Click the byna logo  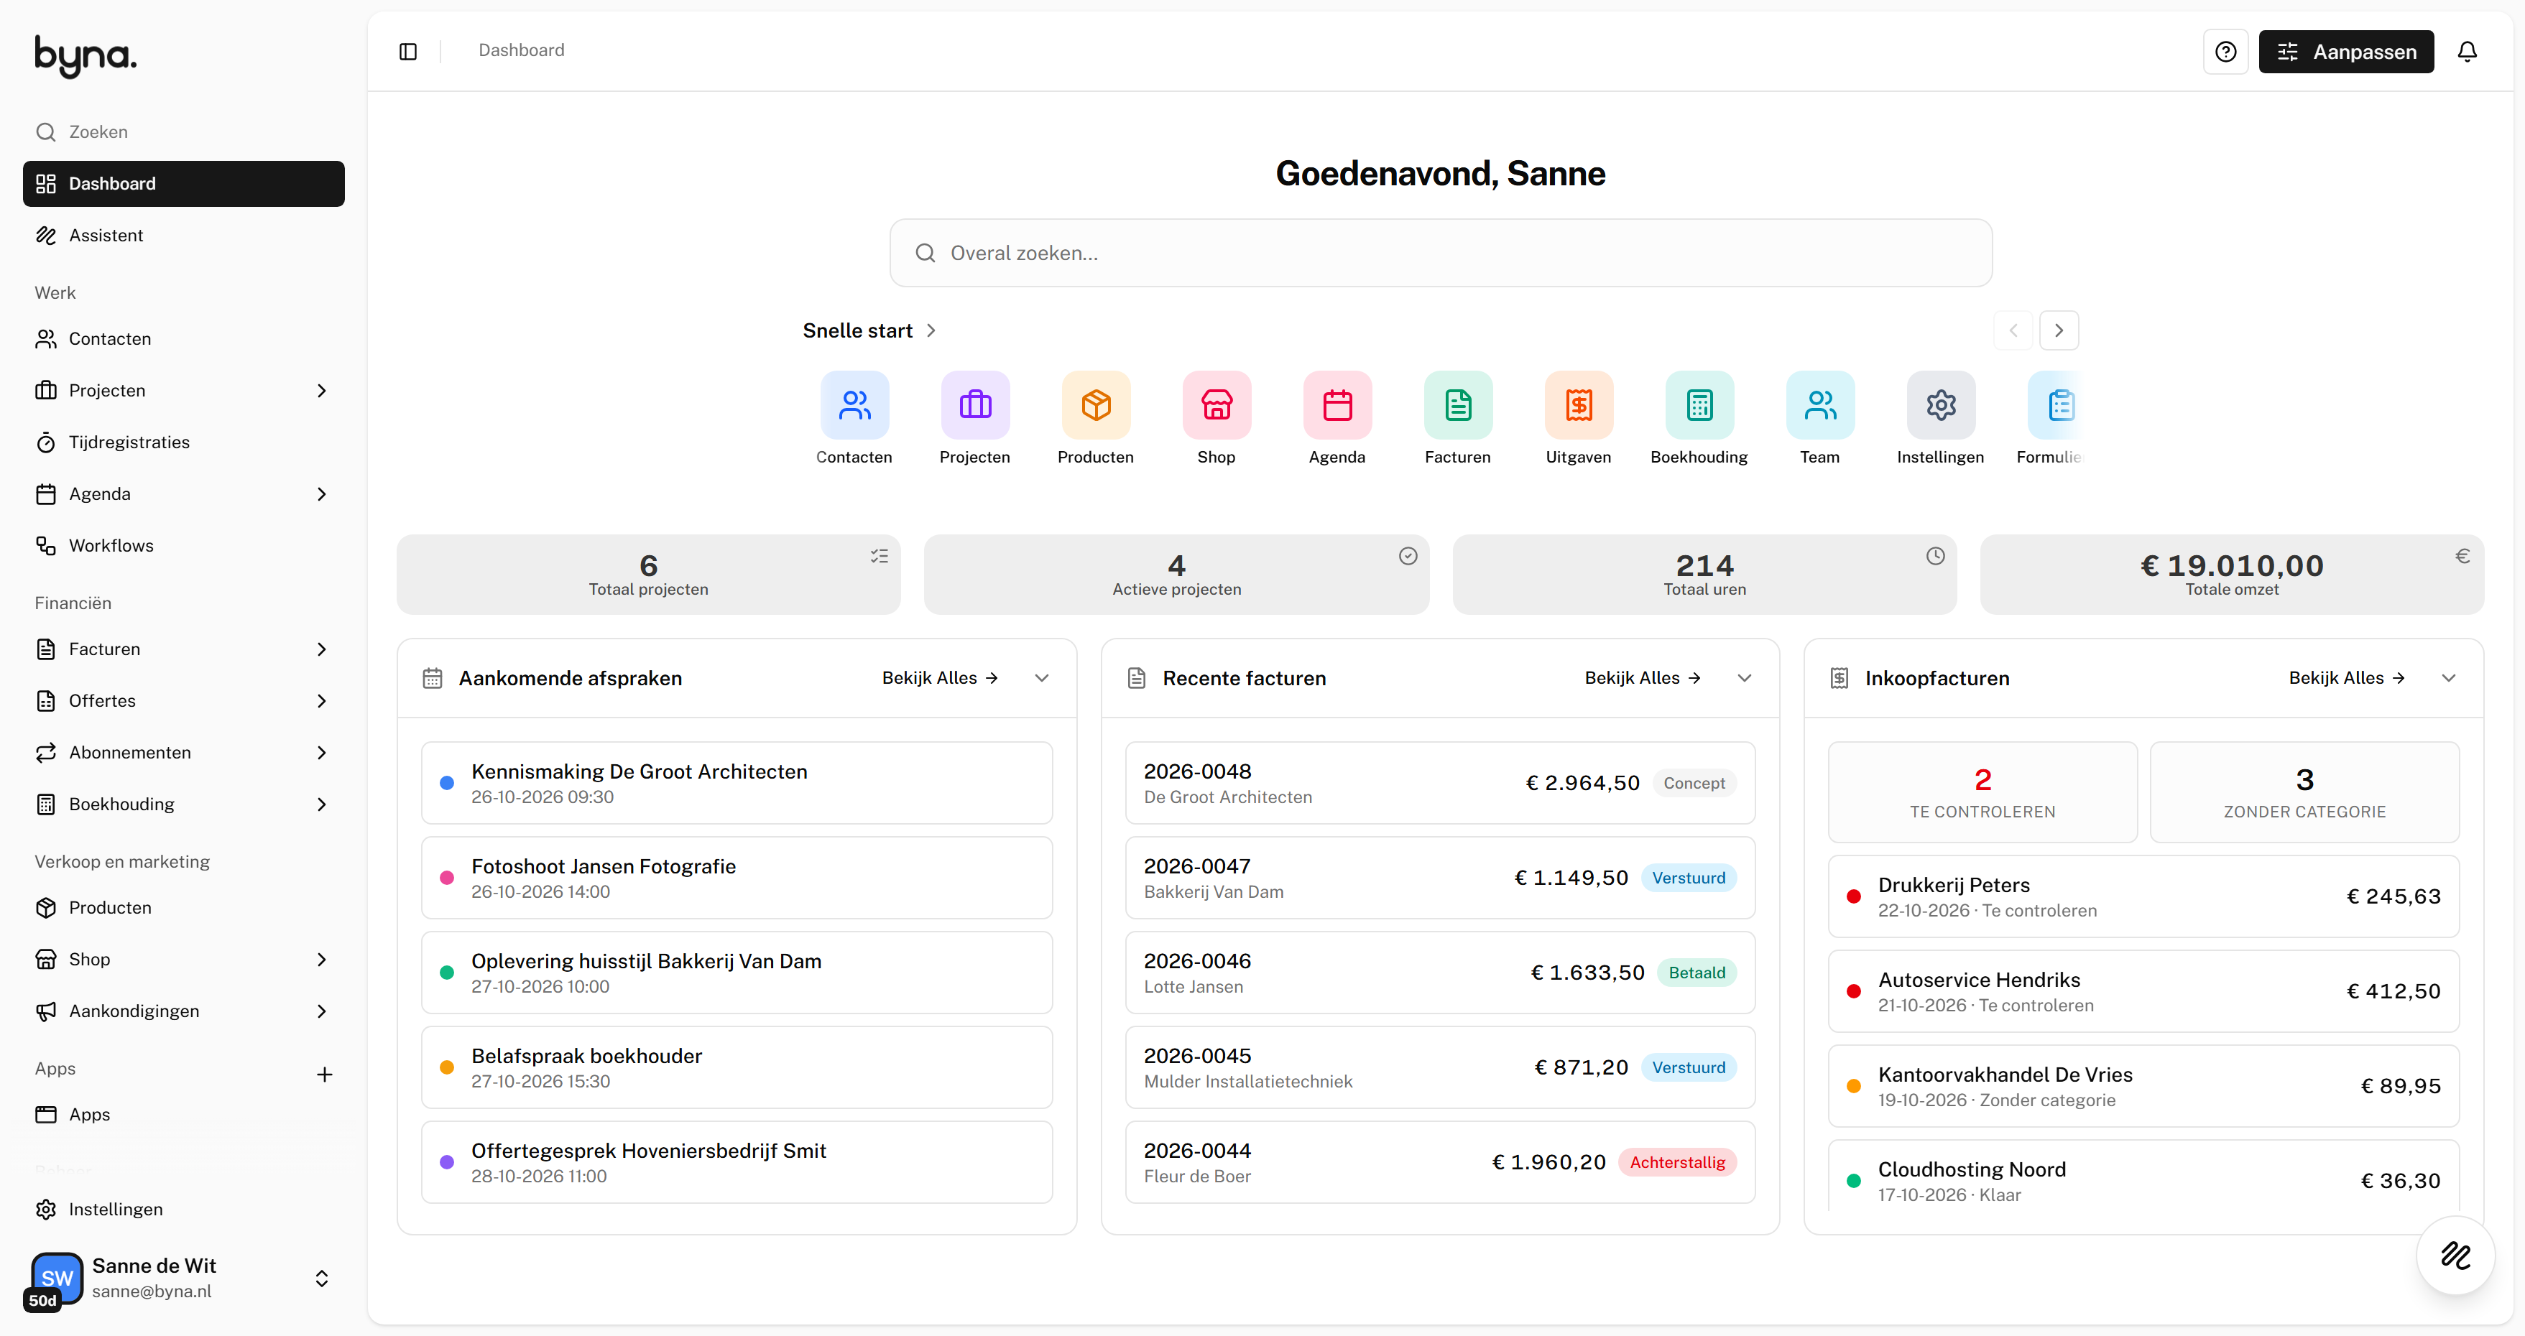[x=86, y=56]
